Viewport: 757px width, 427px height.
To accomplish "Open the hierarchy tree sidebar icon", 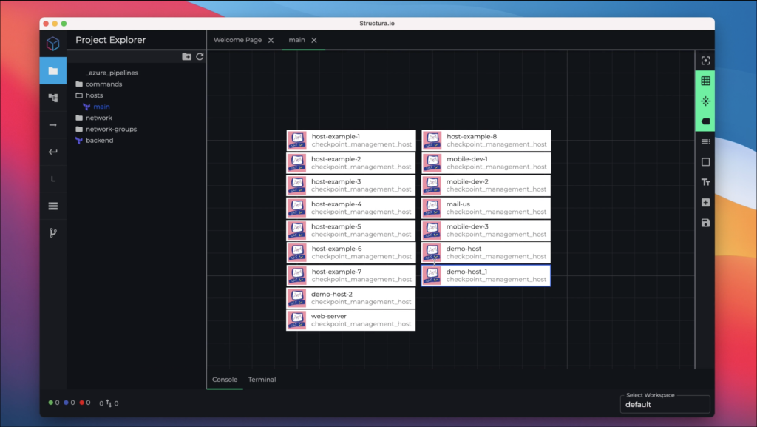I will (x=53, y=98).
